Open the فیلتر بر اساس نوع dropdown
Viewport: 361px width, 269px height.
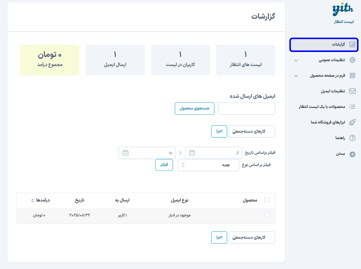coord(208,165)
